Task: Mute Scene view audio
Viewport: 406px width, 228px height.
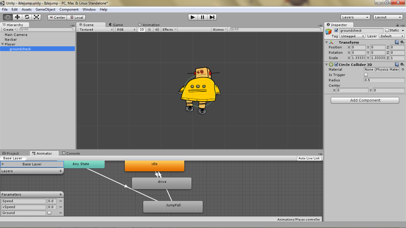Action: click(x=157, y=29)
